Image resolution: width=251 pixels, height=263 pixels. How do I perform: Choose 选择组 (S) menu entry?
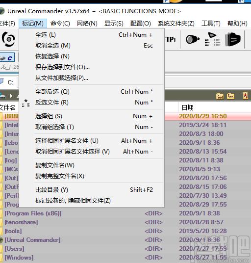tap(92, 116)
